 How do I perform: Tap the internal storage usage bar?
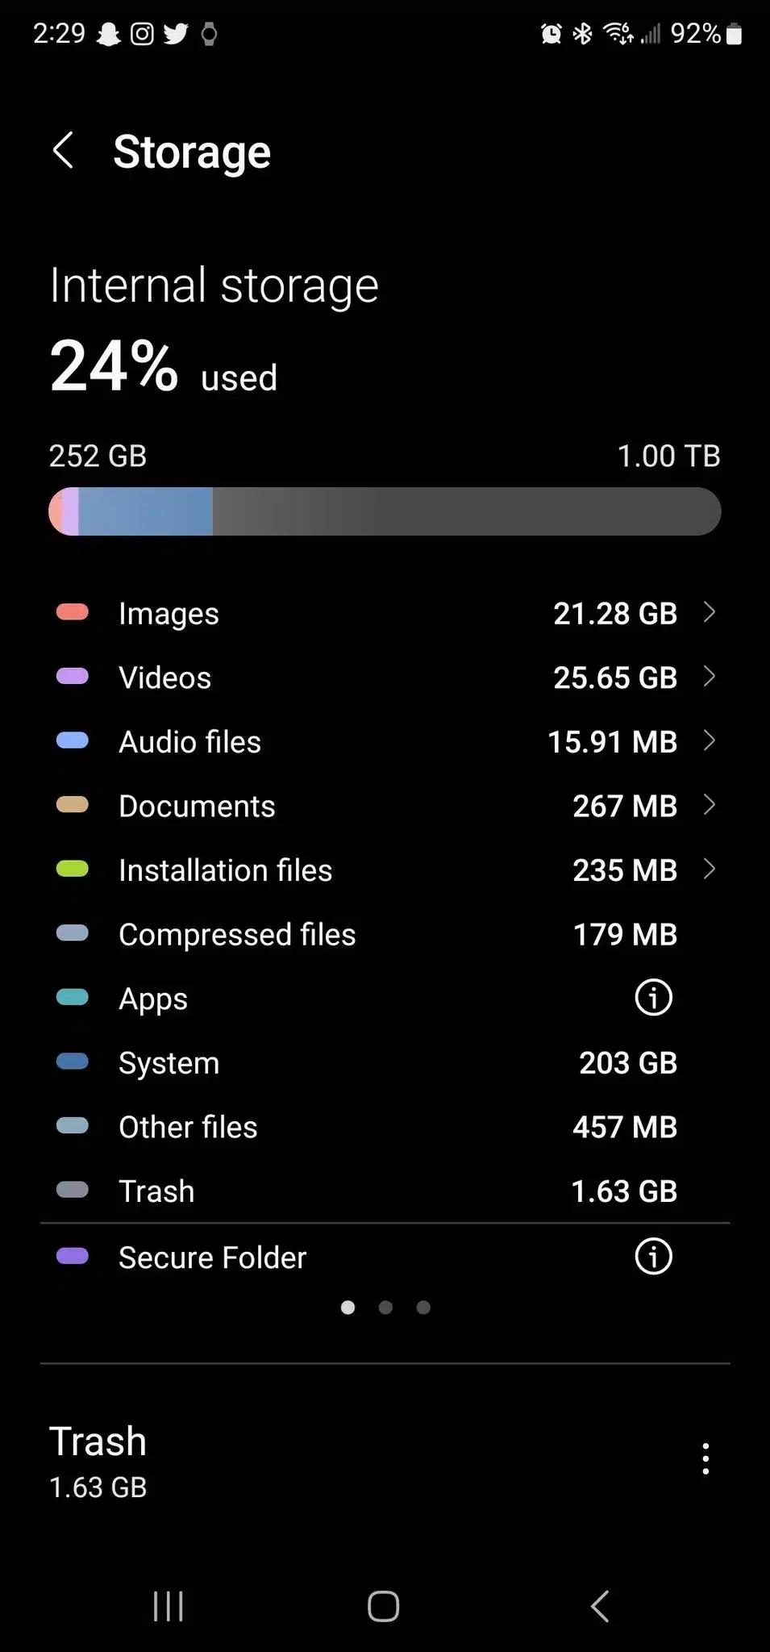pyautogui.click(x=385, y=511)
